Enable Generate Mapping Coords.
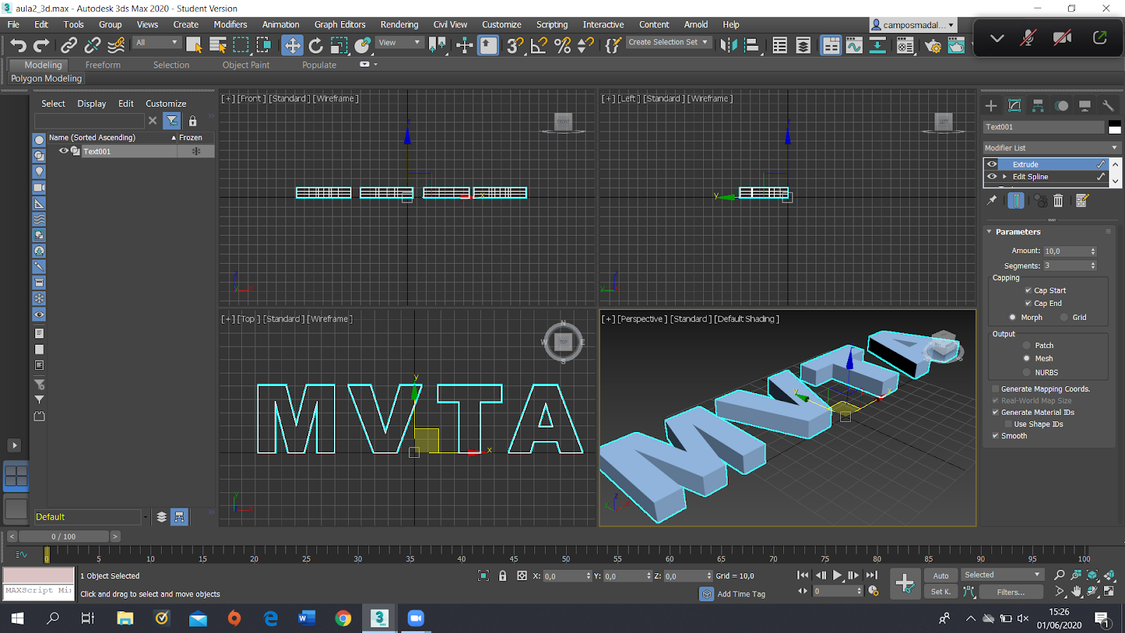The width and height of the screenshot is (1125, 633). coord(995,388)
